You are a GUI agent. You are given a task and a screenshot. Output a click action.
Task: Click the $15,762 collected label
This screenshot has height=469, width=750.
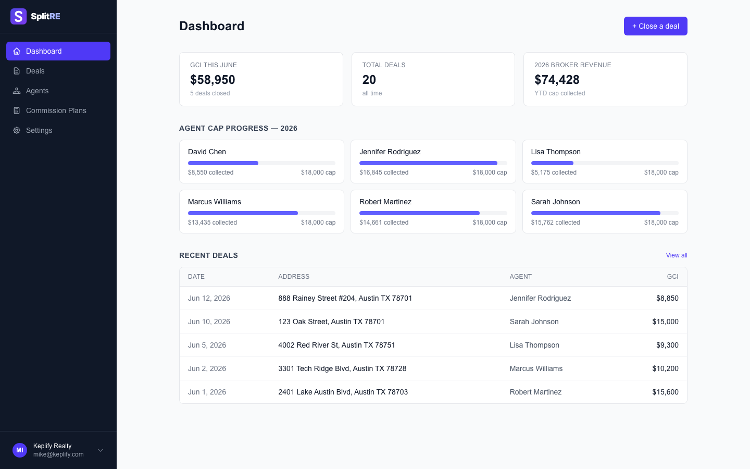(x=555, y=223)
